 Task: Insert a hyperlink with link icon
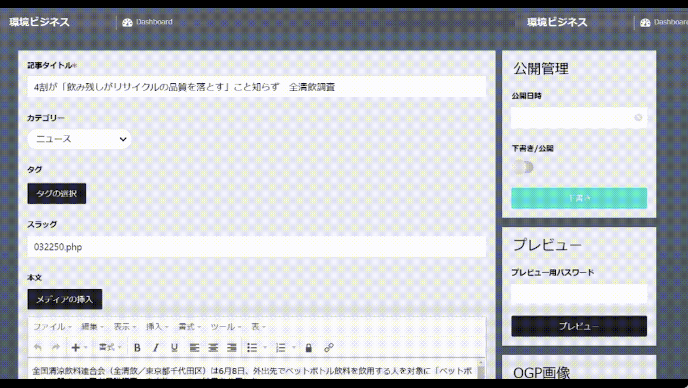[329, 348]
